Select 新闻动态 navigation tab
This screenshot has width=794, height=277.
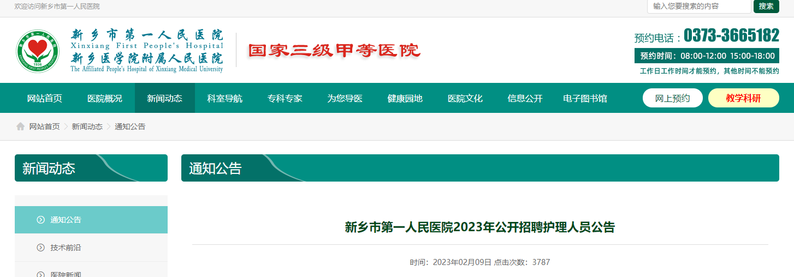click(165, 98)
